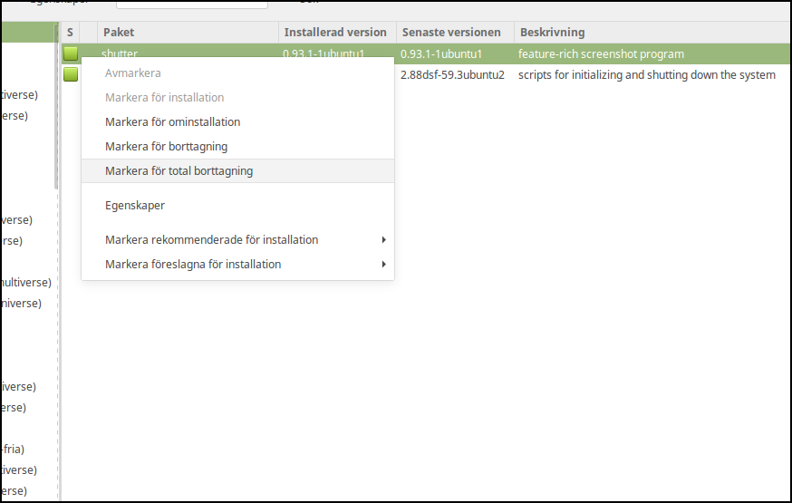The image size is (792, 503).
Task: Select 'Markera för borttagning' menu entry
Action: [x=166, y=146]
